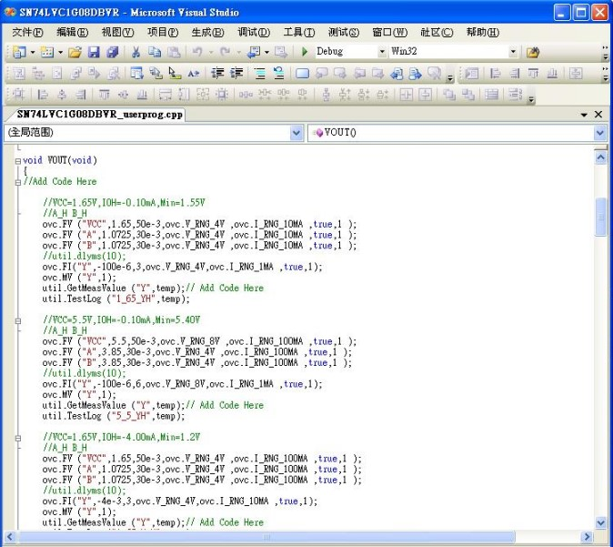Open the 调试(D) menu
The width and height of the screenshot is (613, 547).
(x=254, y=32)
